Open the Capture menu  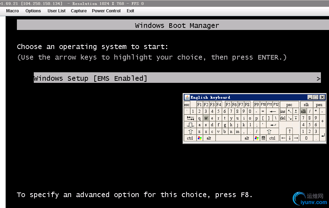pyautogui.click(x=79, y=11)
